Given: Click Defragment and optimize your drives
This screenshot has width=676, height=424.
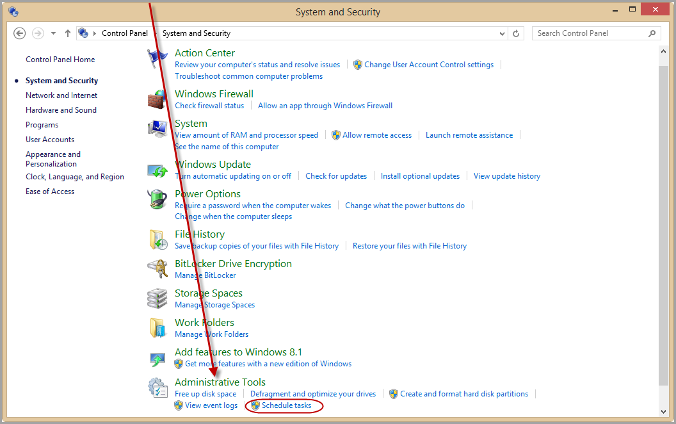Looking at the screenshot, I should [x=313, y=394].
